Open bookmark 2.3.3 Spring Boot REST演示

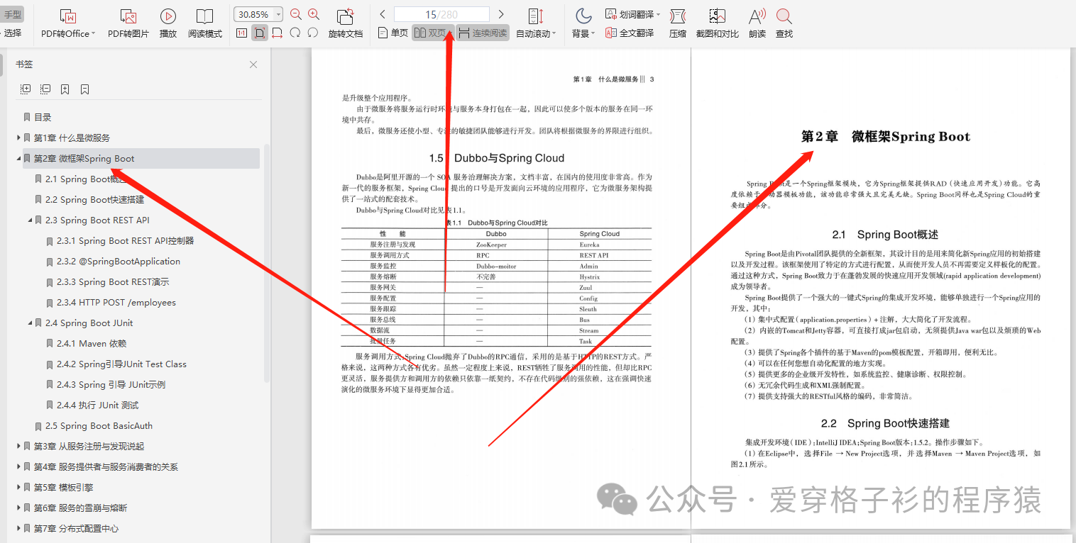coord(113,282)
